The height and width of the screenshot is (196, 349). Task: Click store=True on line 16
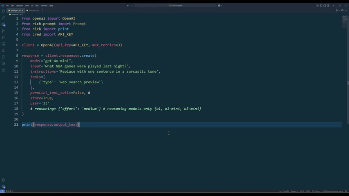click(41, 98)
